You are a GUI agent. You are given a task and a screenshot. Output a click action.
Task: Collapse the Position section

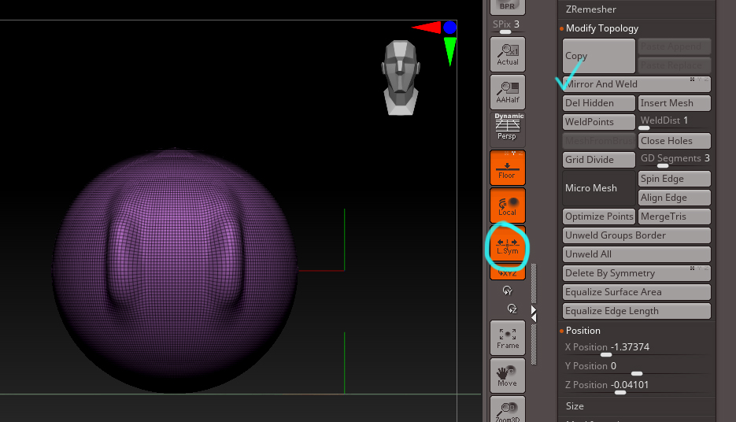583,331
